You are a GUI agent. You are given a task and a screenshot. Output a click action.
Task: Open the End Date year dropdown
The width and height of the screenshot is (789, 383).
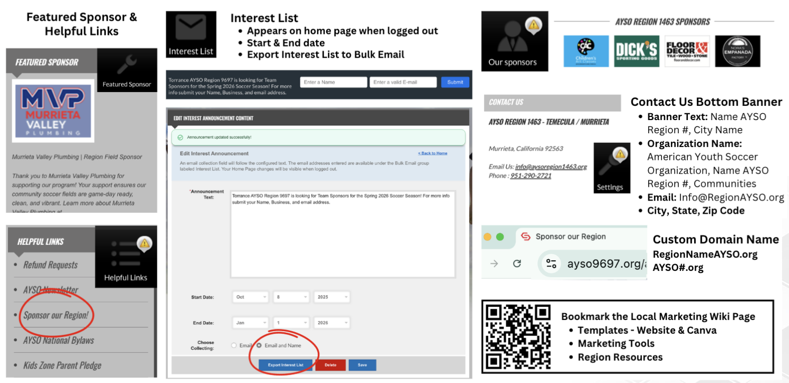pyautogui.click(x=331, y=323)
